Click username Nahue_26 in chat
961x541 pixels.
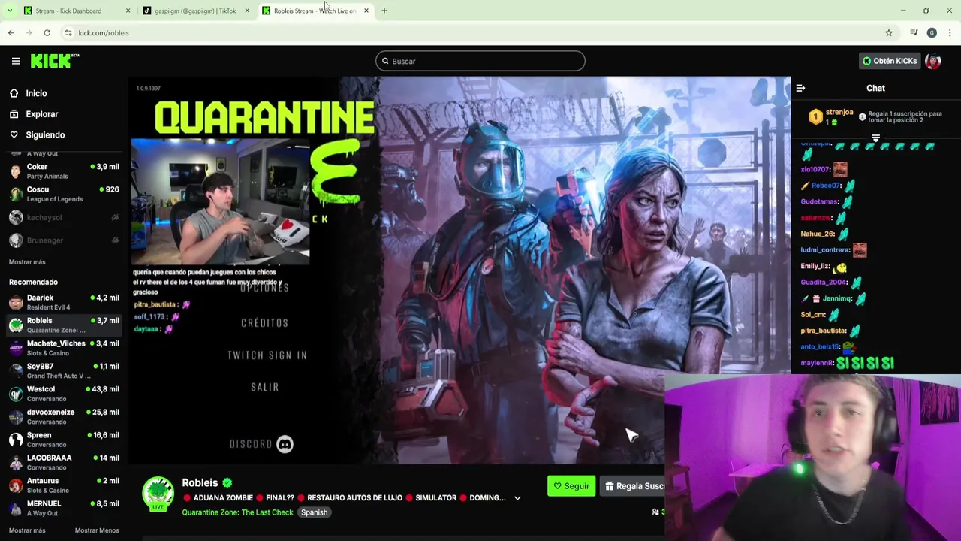coord(818,234)
